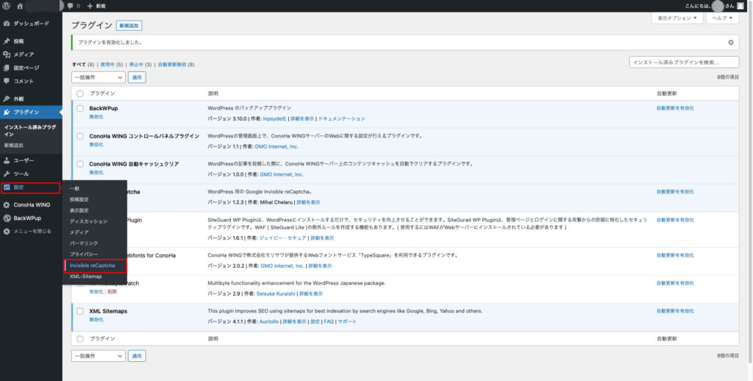Screen dimensions: 753x381
Task: Filter plugins by 使用中
Action: pyautogui.click(x=107, y=65)
